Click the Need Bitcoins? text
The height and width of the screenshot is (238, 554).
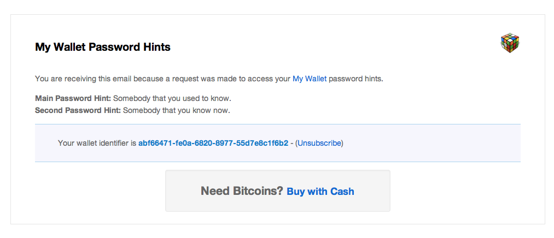coord(242,191)
